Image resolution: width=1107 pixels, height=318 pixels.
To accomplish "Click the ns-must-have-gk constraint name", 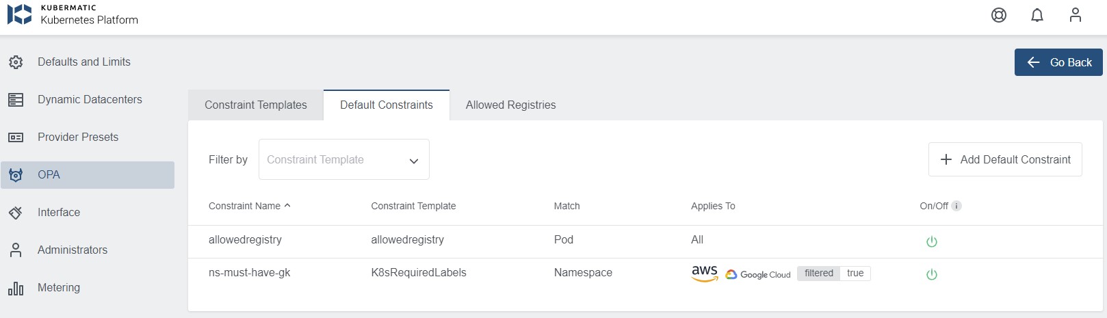I will click(x=250, y=273).
